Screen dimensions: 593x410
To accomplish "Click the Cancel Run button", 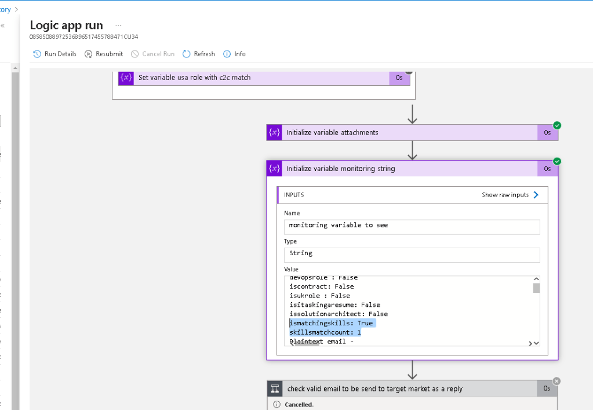I will (x=153, y=54).
